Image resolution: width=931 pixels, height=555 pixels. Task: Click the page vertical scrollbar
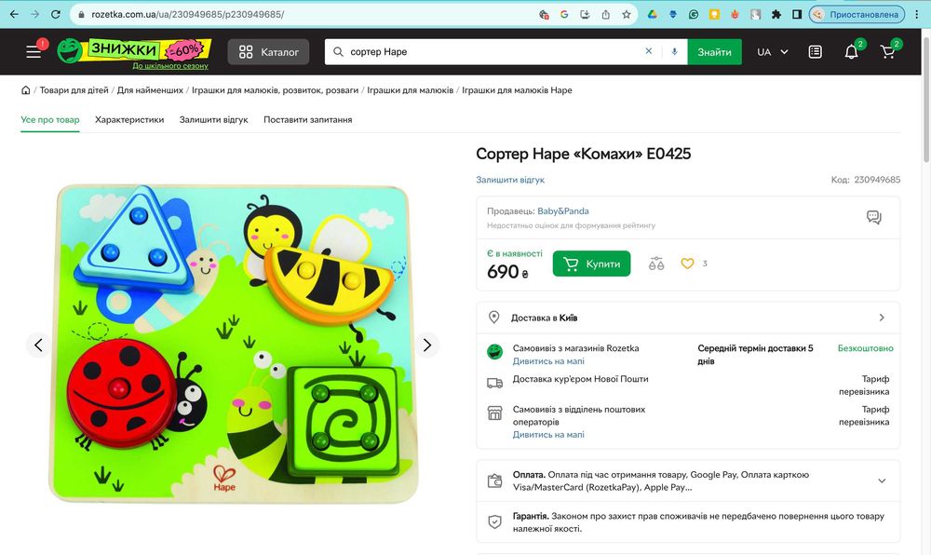(925, 98)
